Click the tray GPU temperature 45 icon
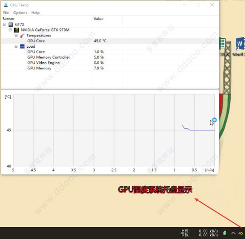Image resolution: width=245 pixels, height=239 pixels. 241,233
